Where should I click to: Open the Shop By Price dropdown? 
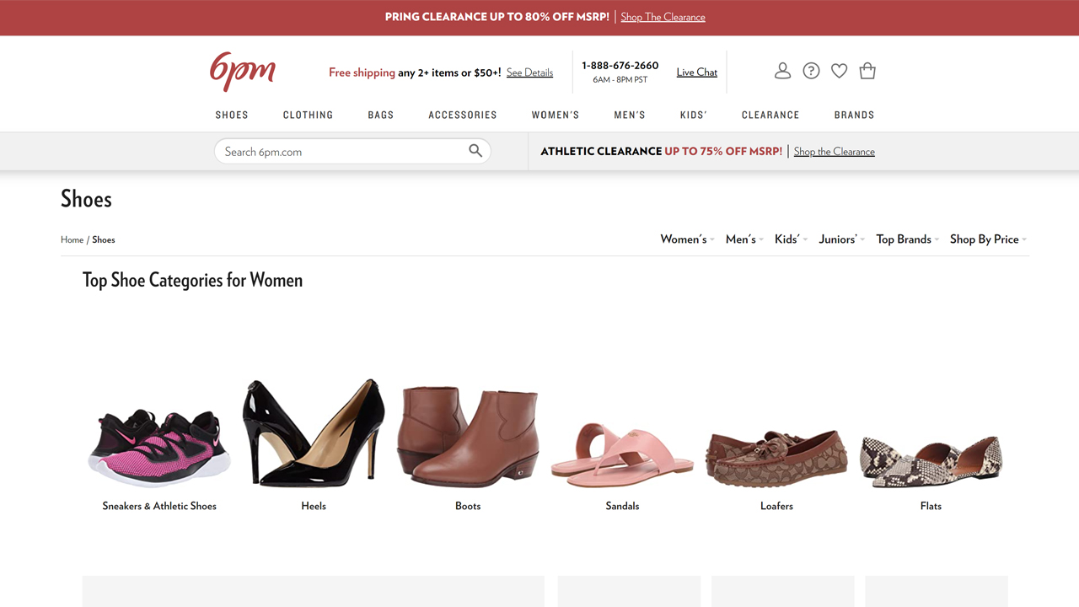(984, 239)
